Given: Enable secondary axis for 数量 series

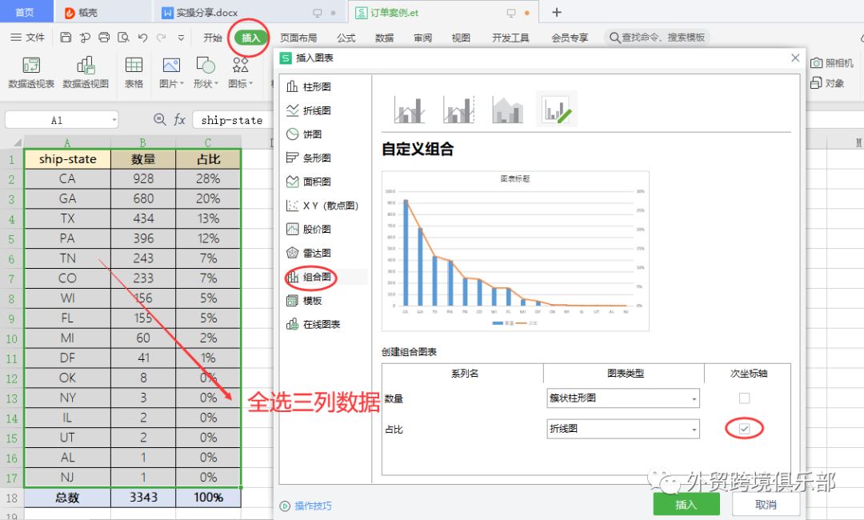Looking at the screenshot, I should [745, 398].
